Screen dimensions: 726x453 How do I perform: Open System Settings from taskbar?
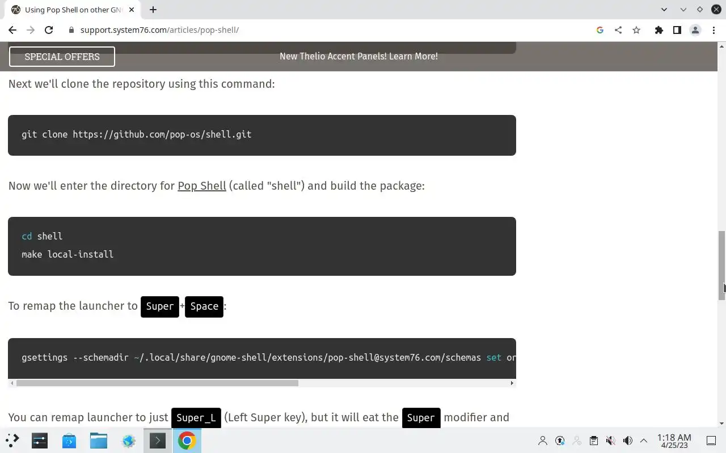point(40,441)
